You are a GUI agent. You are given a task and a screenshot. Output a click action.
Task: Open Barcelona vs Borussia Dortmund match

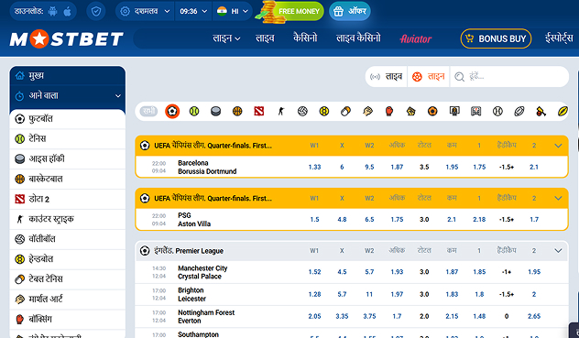[207, 167]
